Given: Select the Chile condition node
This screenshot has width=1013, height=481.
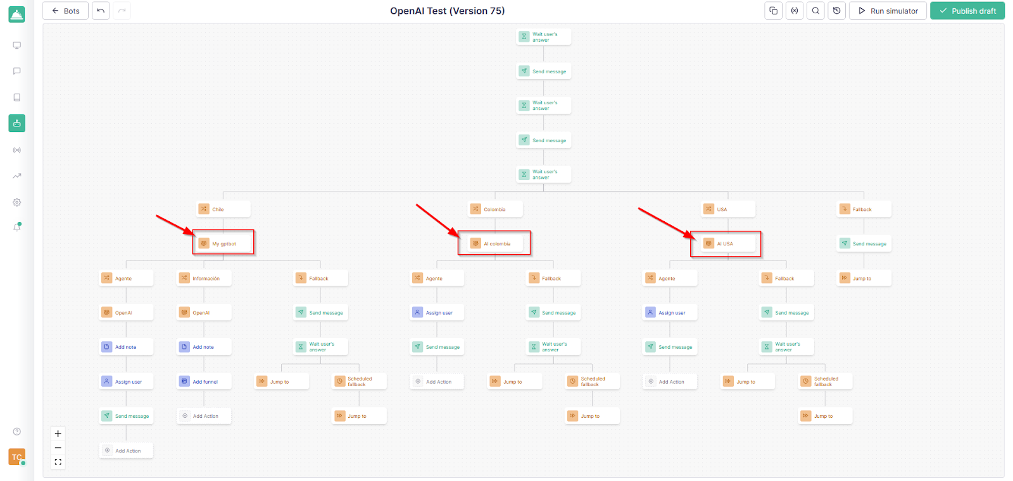Looking at the screenshot, I should point(223,209).
